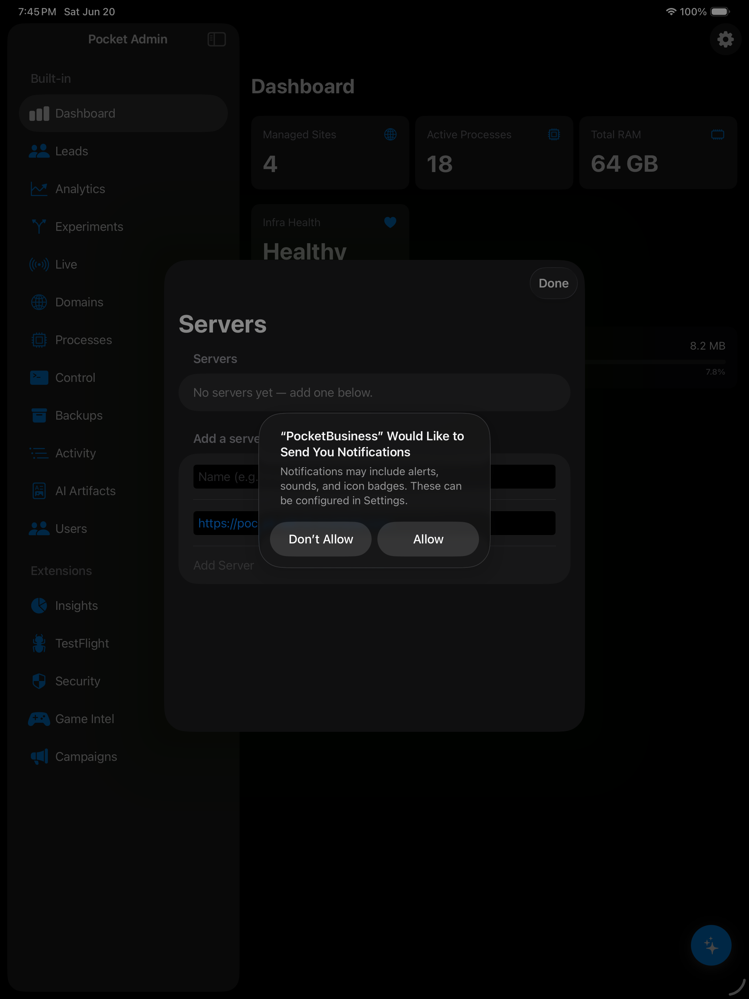Tap Infra Health status Healthy
The width and height of the screenshot is (749, 999).
[x=305, y=251]
